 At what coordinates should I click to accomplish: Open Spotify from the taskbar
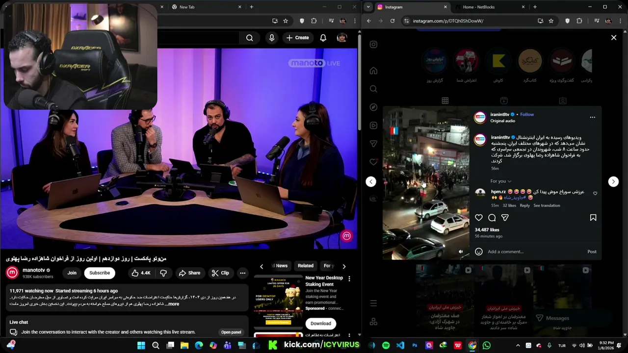[386, 345]
